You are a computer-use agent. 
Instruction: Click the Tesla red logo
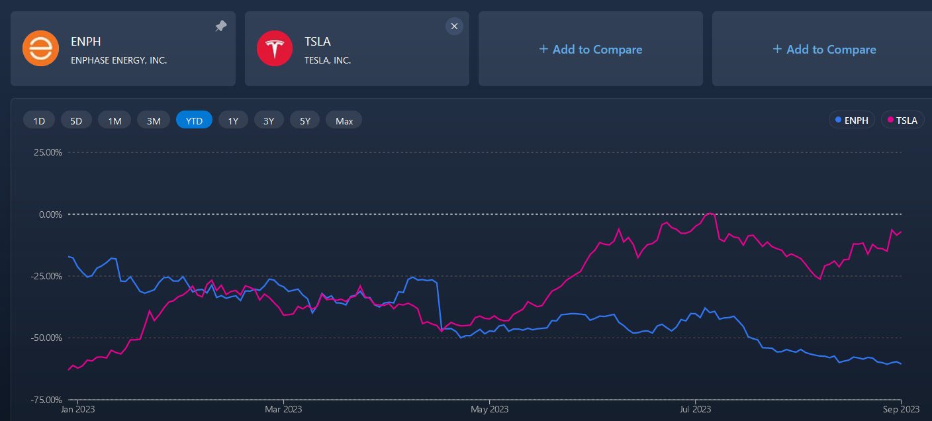275,48
